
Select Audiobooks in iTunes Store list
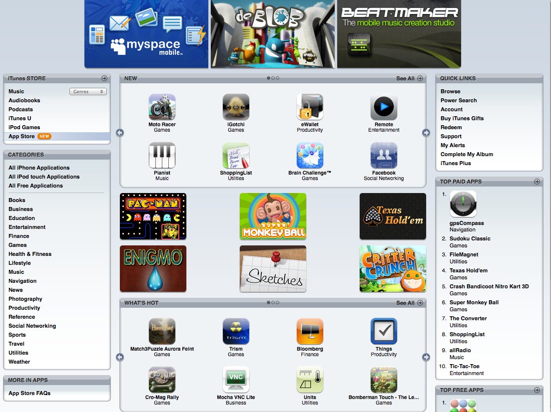24,100
